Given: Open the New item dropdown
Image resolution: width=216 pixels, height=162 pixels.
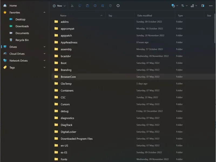Looking at the screenshot, I should tap(59, 6).
